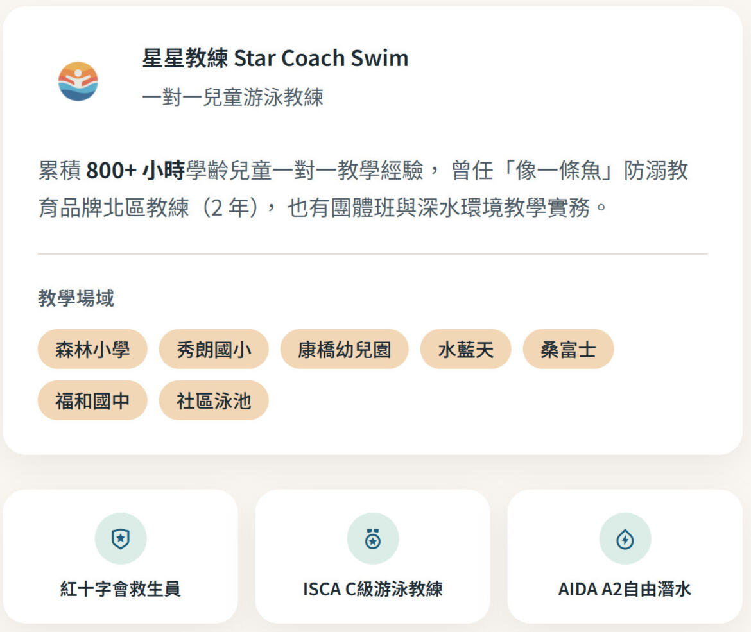Screen dimensions: 751x632
Task: Select the 森林小學 venue tag
Action: [92, 350]
